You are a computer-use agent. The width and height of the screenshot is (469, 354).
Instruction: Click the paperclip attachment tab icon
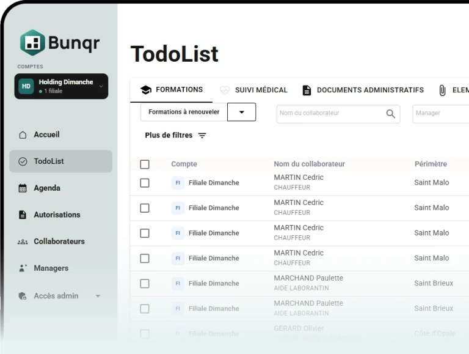pyautogui.click(x=442, y=90)
